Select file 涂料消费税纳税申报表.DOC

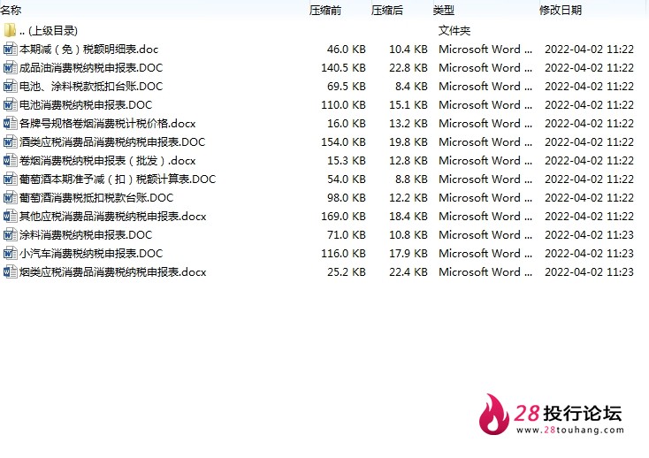click(86, 235)
